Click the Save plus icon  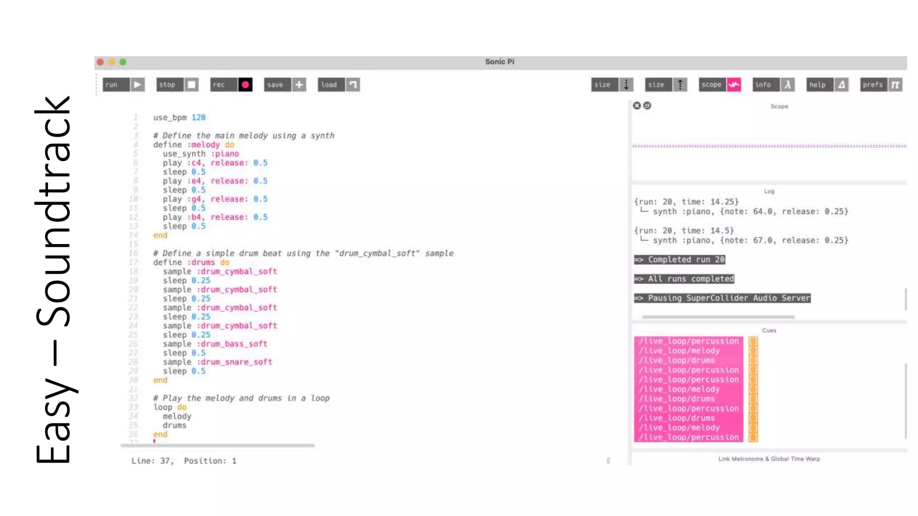point(299,85)
